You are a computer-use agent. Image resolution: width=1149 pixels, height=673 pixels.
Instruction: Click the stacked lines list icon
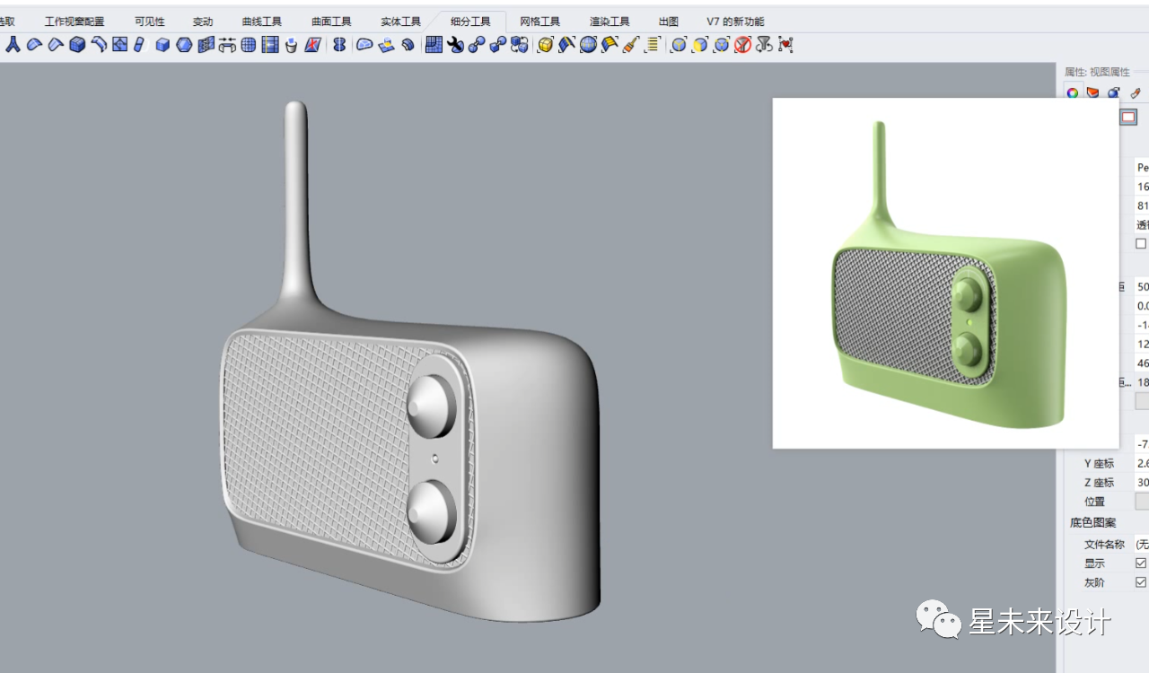pos(653,44)
